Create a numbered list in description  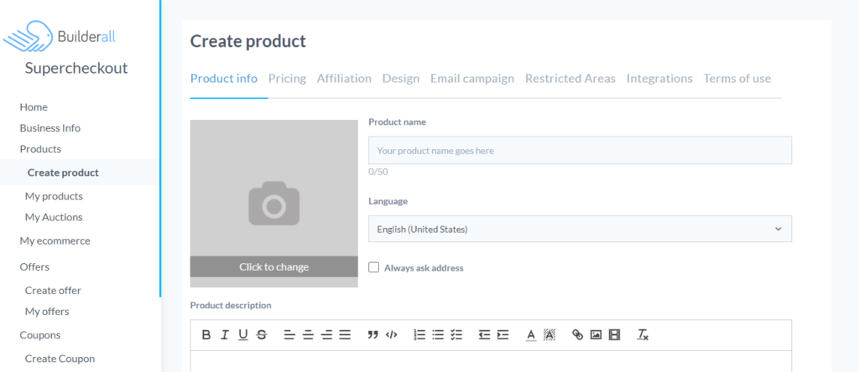(419, 335)
